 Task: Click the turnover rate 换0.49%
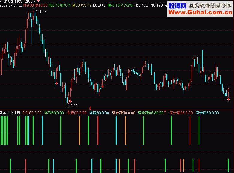pos(157,5)
